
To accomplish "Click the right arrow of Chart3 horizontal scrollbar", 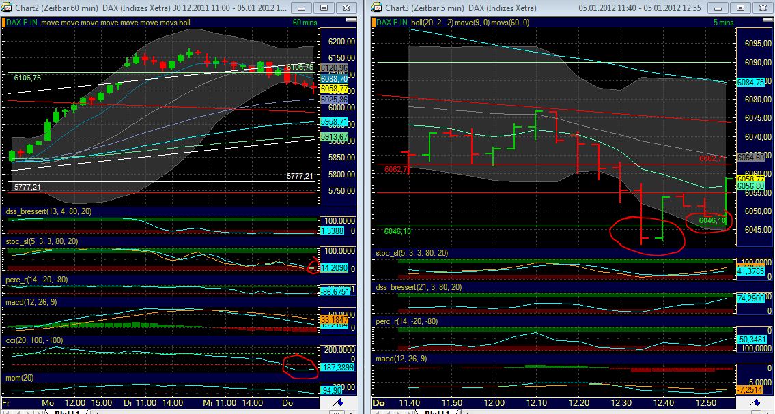I will 770,413.
